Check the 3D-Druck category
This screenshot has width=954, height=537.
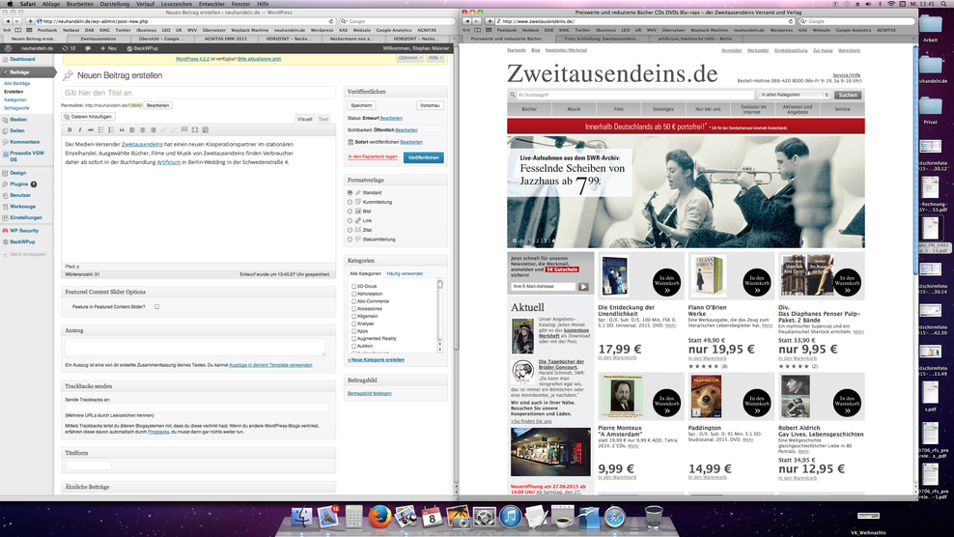tap(353, 286)
